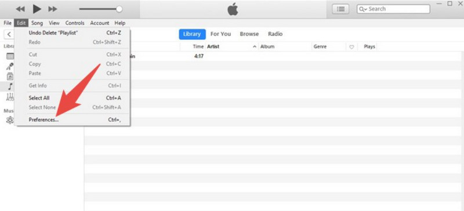The width and height of the screenshot is (464, 211).
Task: Open the Account menu
Action: [x=100, y=23]
